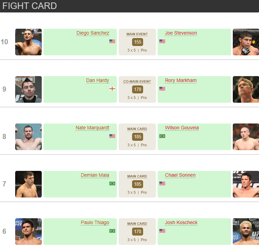This screenshot has width=259, height=248.
Task: Click the Main Card label for Maia bout
Action: (137, 176)
